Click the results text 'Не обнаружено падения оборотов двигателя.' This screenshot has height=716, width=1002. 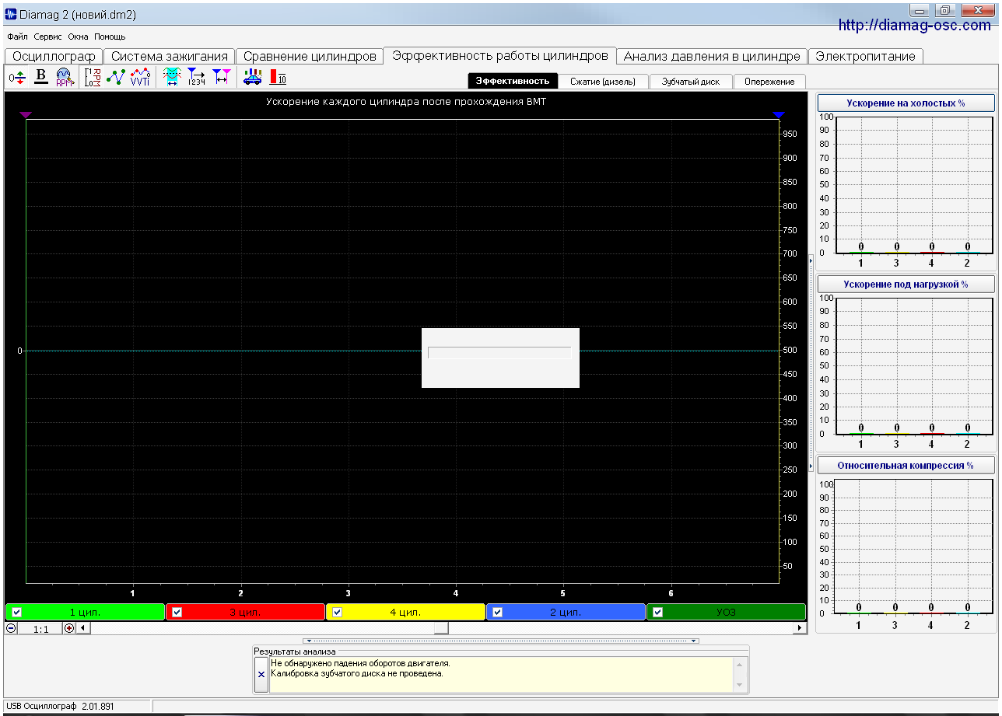coord(361,663)
